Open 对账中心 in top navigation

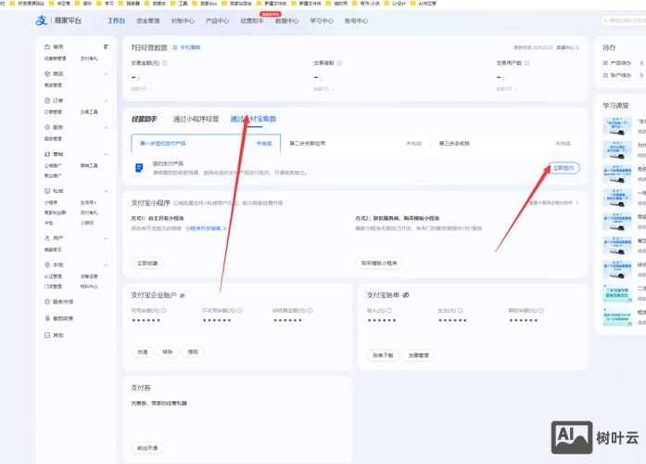183,20
